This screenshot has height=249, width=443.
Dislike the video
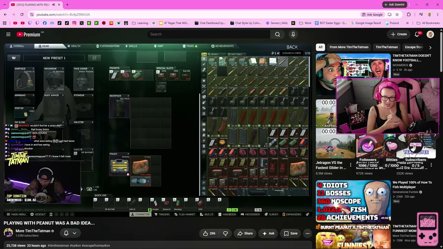click(225, 233)
